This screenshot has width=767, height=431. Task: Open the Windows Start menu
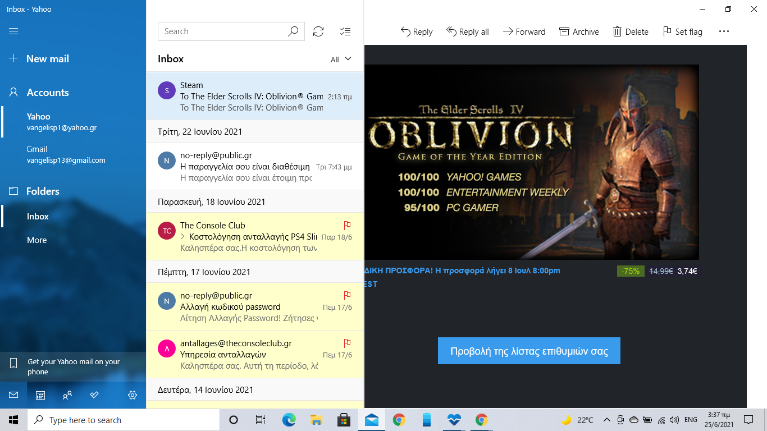13,420
